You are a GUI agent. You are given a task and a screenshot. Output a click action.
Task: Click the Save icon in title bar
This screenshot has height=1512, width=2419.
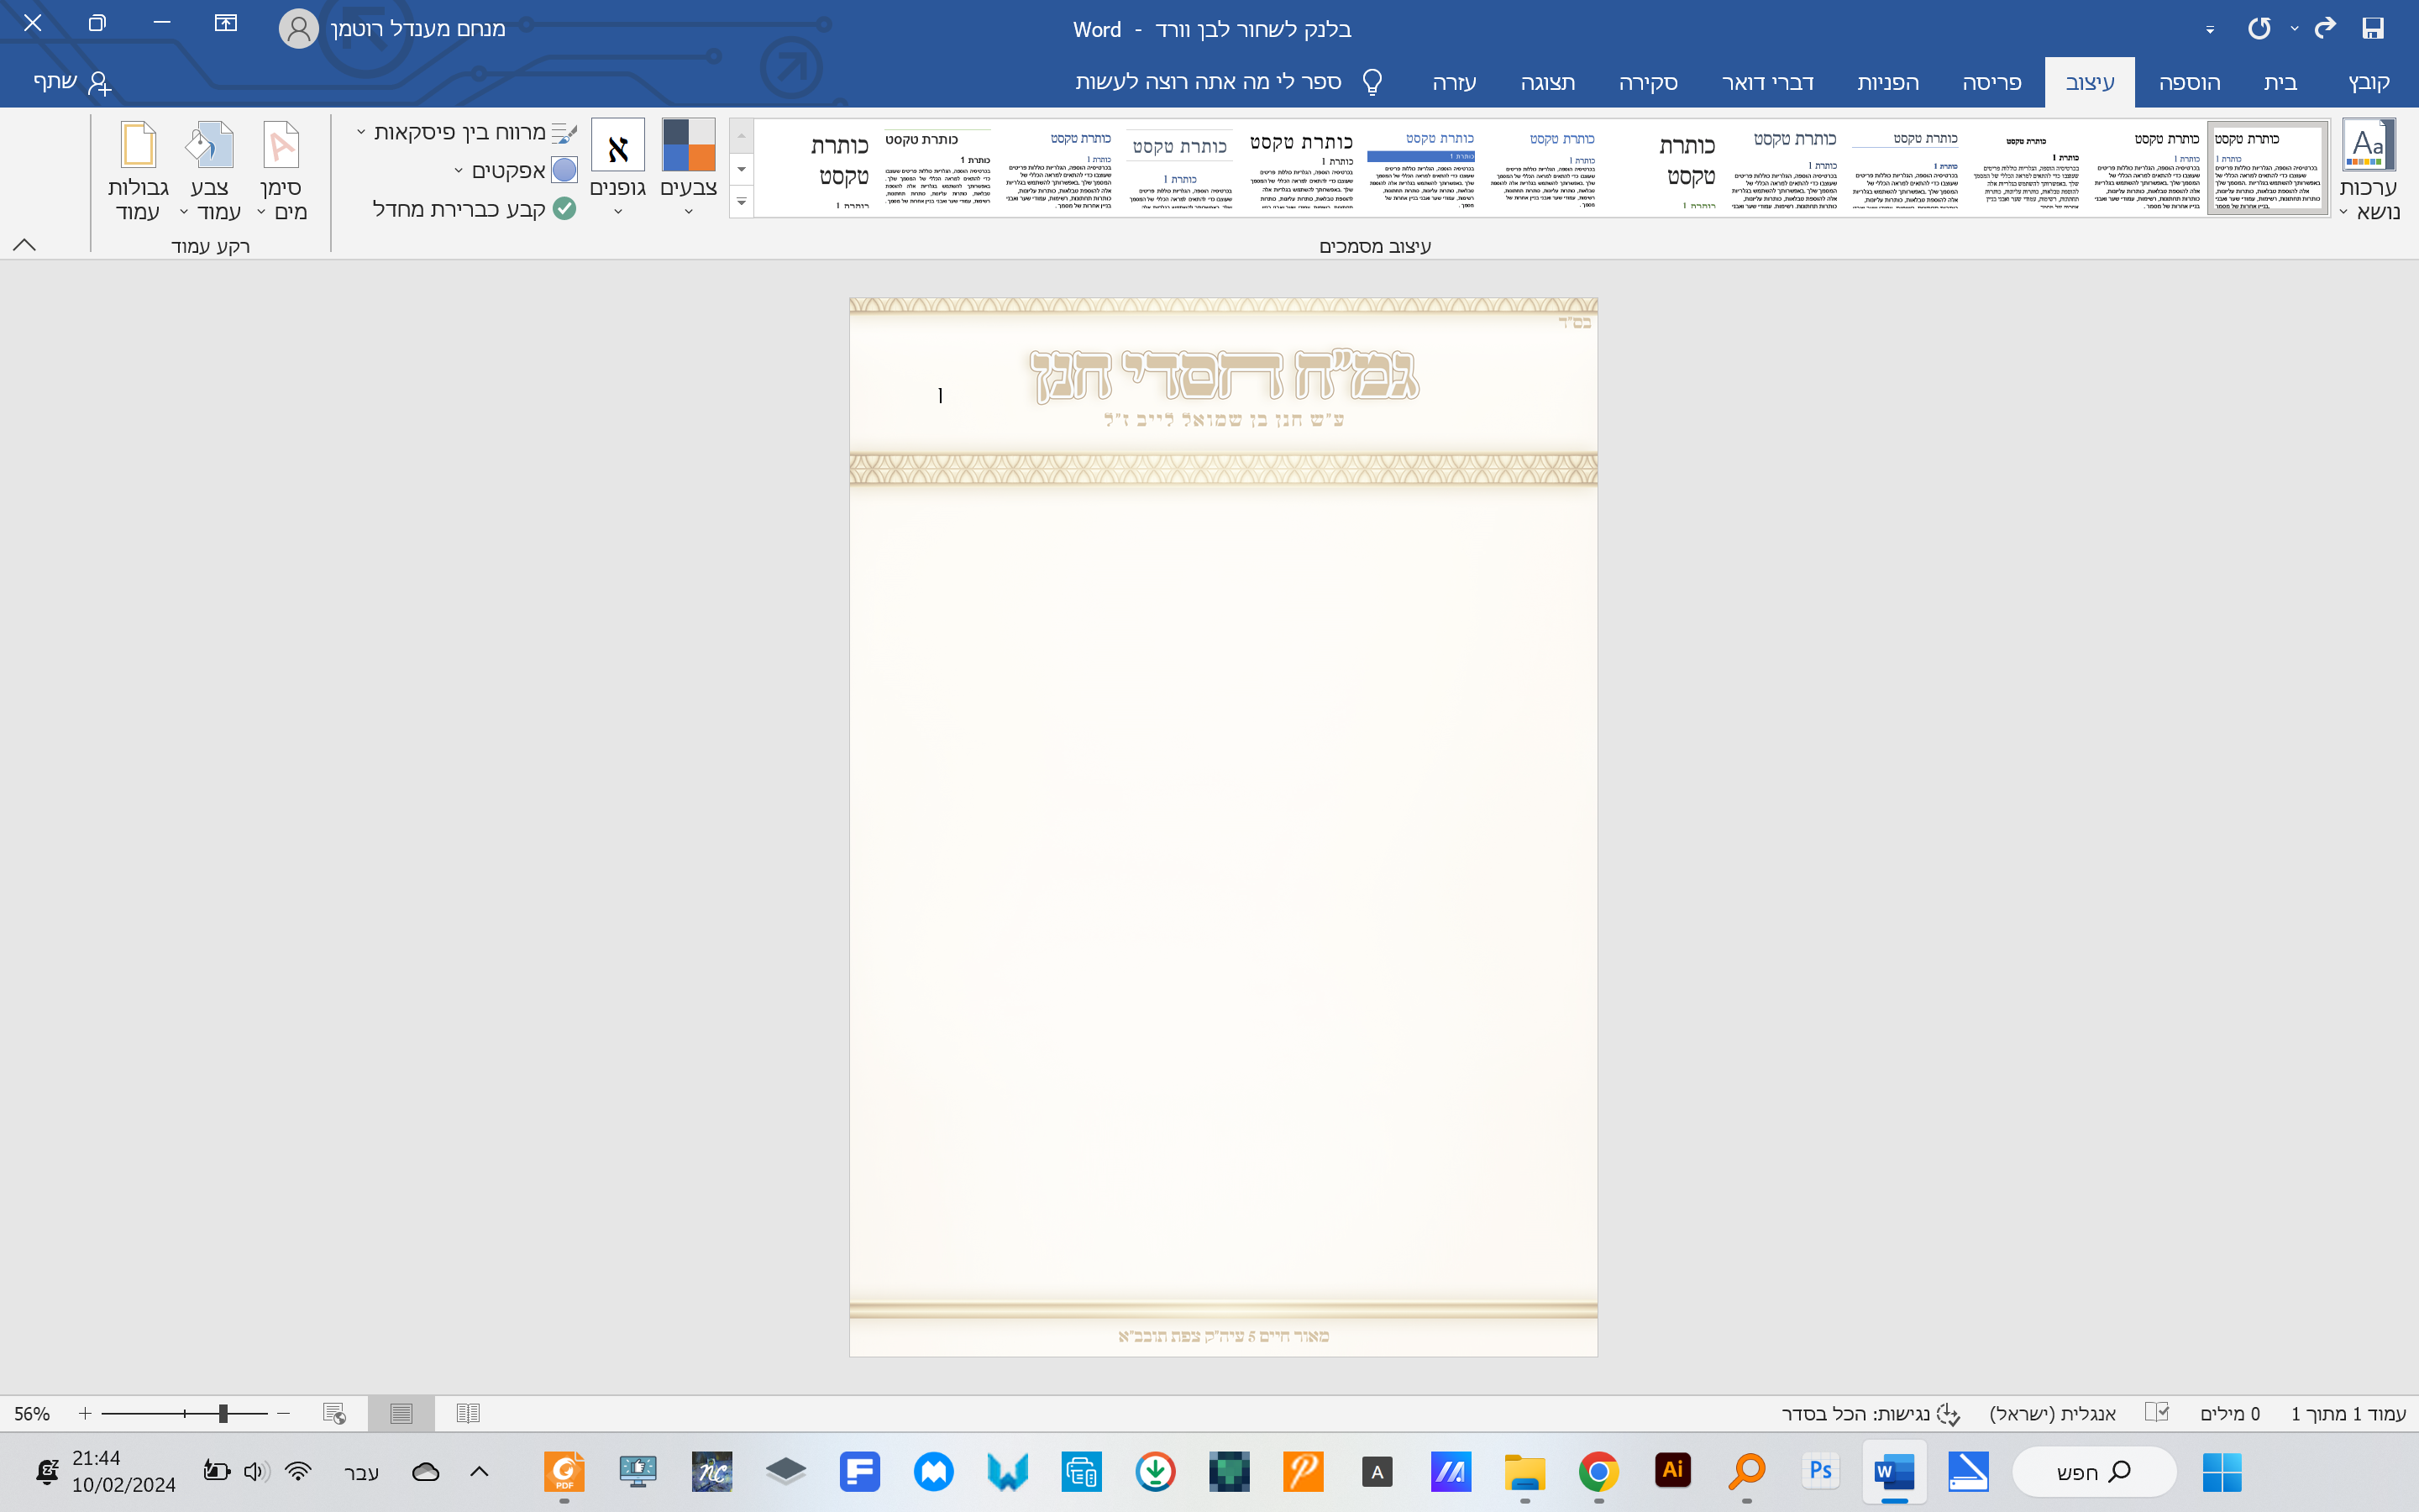pyautogui.click(x=2373, y=28)
